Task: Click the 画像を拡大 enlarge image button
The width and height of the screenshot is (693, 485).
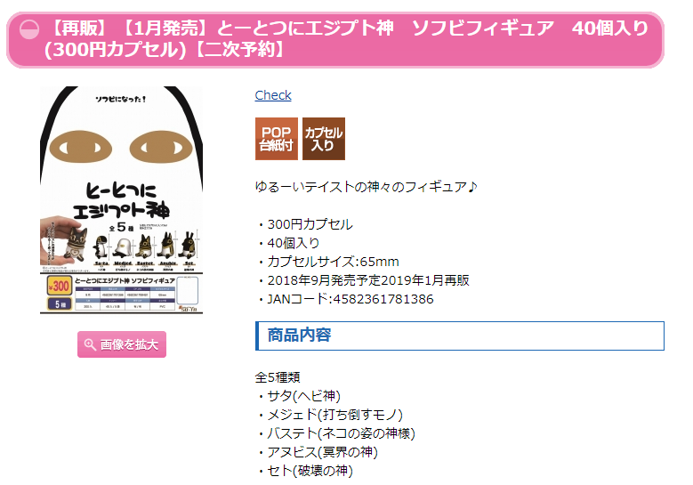Action: pyautogui.click(x=122, y=344)
